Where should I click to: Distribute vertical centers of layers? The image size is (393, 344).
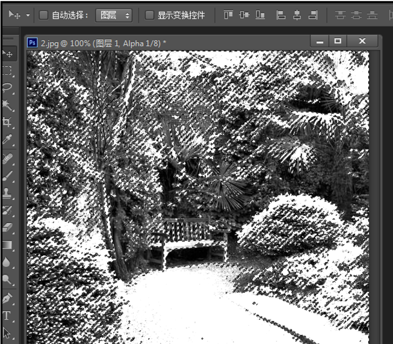coord(356,15)
